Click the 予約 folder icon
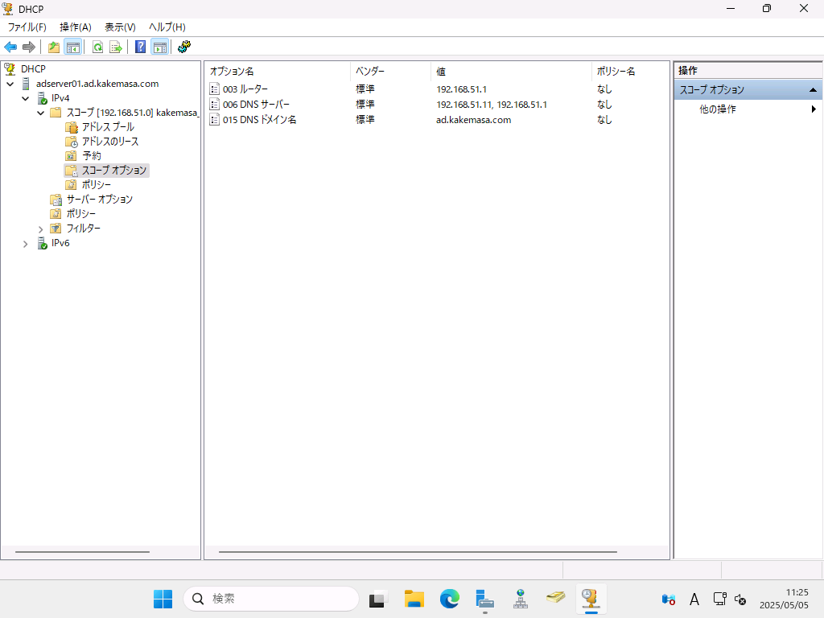The height and width of the screenshot is (618, 824). point(71,156)
